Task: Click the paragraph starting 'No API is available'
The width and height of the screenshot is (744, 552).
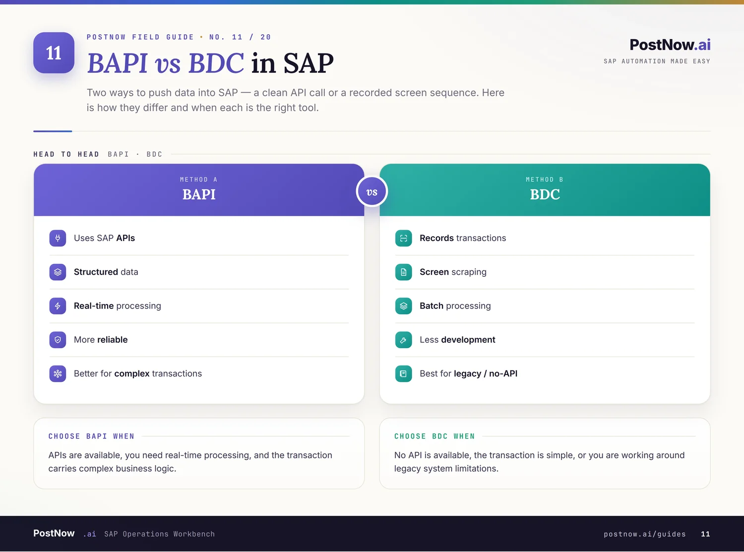Action: tap(540, 462)
